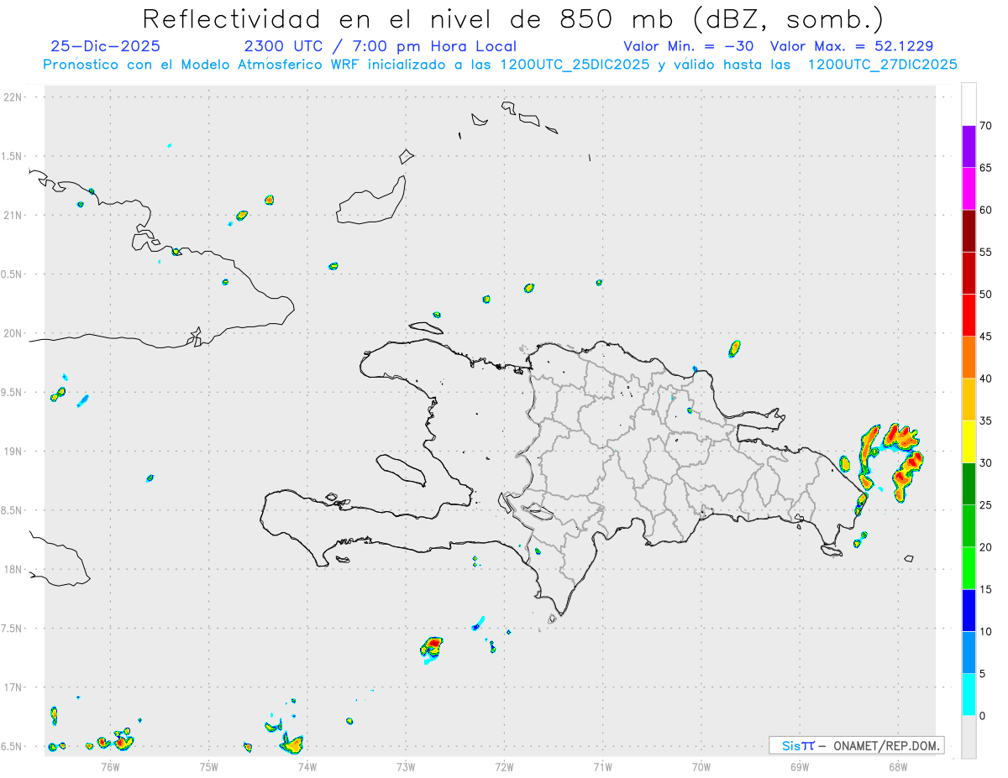Screen dimensions: 1008x778
Task: Click the longitude label '72W'
Action: click(504, 765)
